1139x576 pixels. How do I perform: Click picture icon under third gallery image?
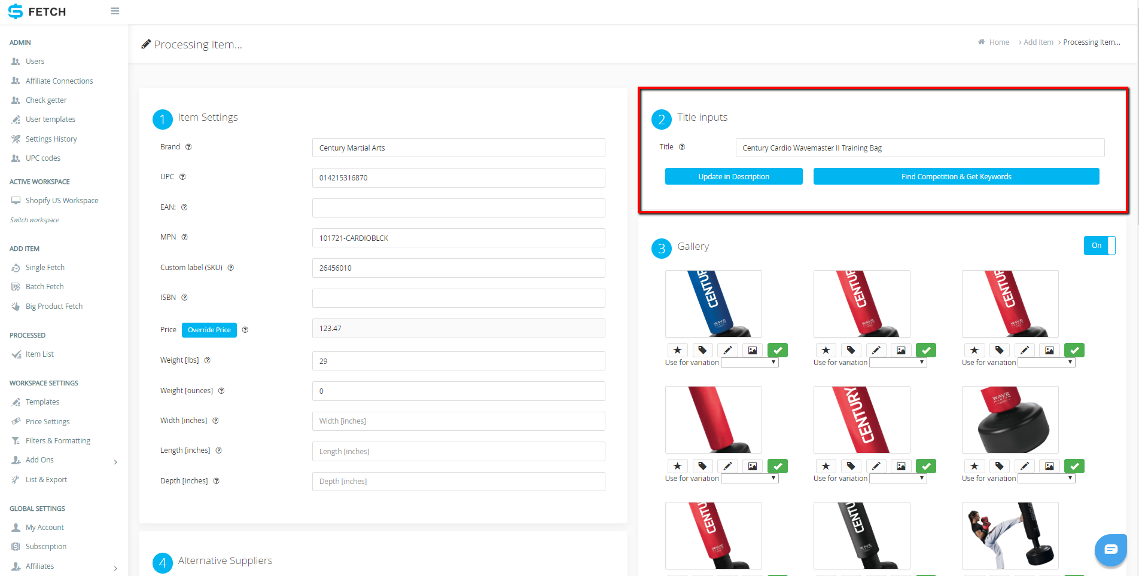[x=1049, y=350]
